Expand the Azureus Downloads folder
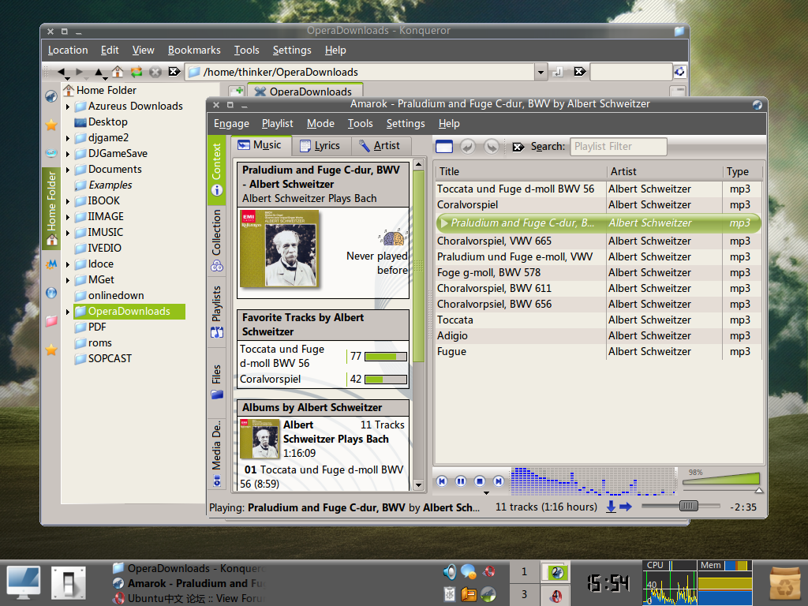The height and width of the screenshot is (606, 808). click(68, 107)
